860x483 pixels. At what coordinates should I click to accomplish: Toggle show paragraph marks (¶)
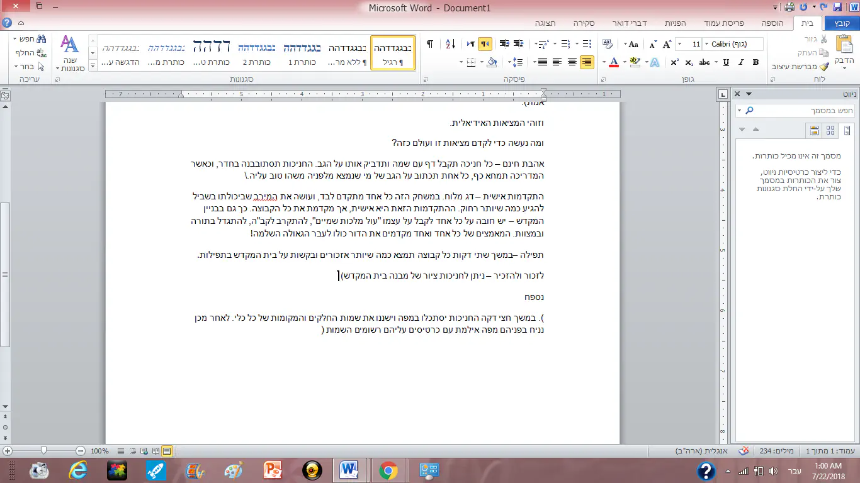click(430, 45)
